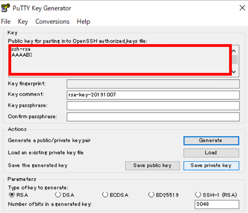Click the public key scrollbar up arrow
The height and width of the screenshot is (213, 248).
click(234, 51)
